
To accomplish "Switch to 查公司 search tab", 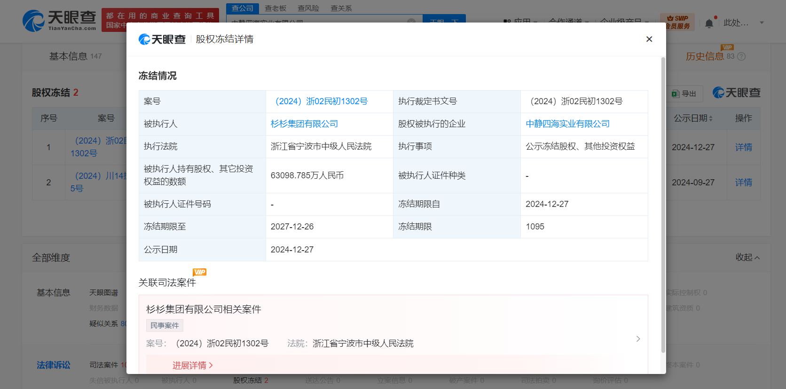I will [x=243, y=8].
